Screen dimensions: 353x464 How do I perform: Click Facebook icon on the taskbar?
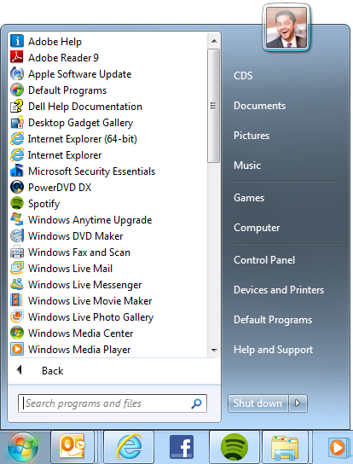182,447
